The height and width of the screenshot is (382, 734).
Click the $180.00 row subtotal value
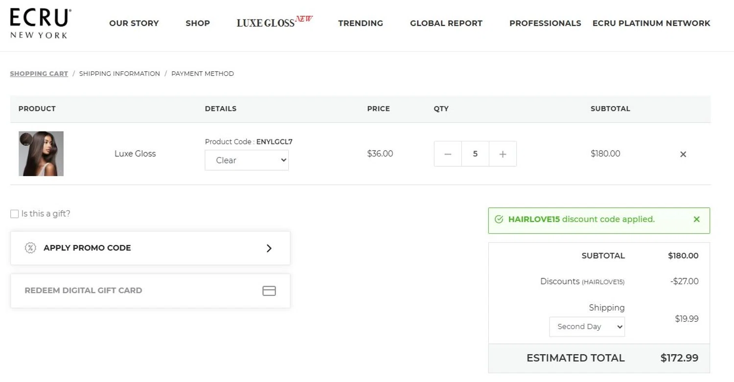click(x=605, y=154)
